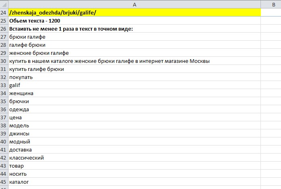Screen dimensions: 281x189
Task: Select row 25 header
Action: tap(4, 21)
